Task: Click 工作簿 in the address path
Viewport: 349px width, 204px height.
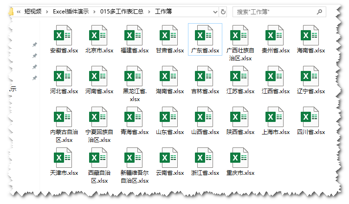Action: 163,11
